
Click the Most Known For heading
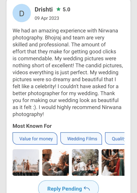32,126
